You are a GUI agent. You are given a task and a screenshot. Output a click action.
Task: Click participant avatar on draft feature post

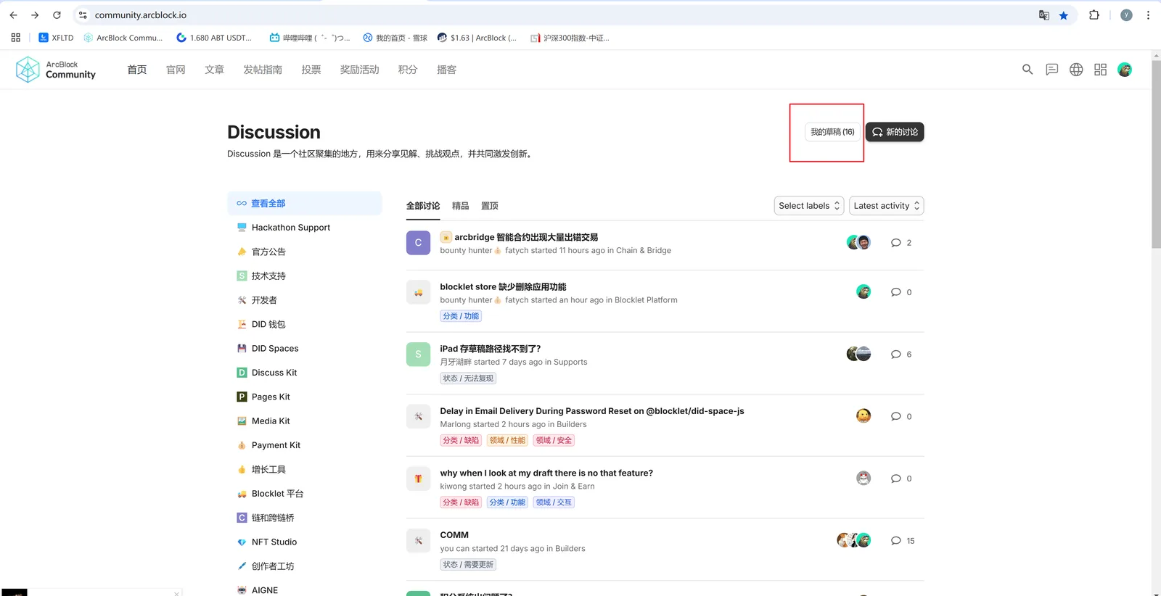coord(863,478)
